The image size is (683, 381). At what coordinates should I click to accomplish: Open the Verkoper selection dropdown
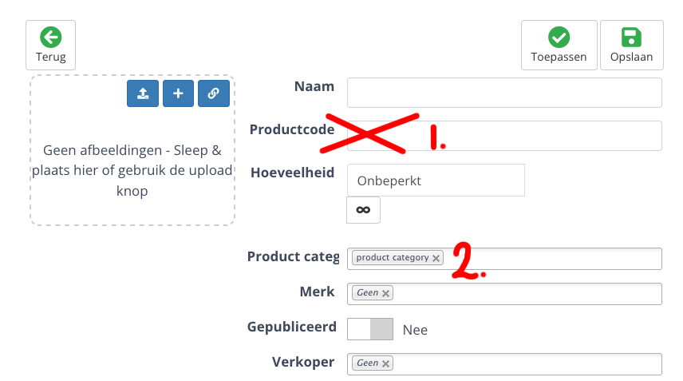point(527,363)
